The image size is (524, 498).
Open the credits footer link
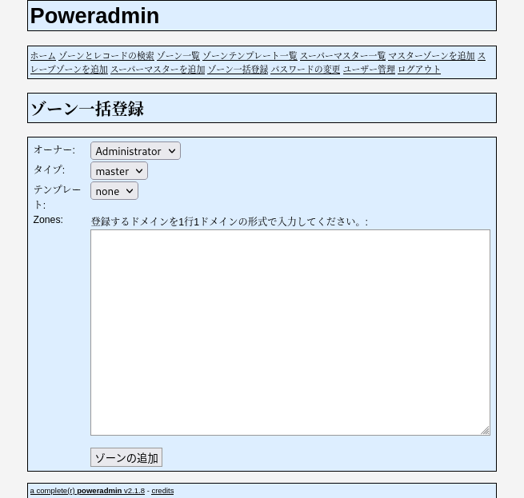click(x=162, y=491)
